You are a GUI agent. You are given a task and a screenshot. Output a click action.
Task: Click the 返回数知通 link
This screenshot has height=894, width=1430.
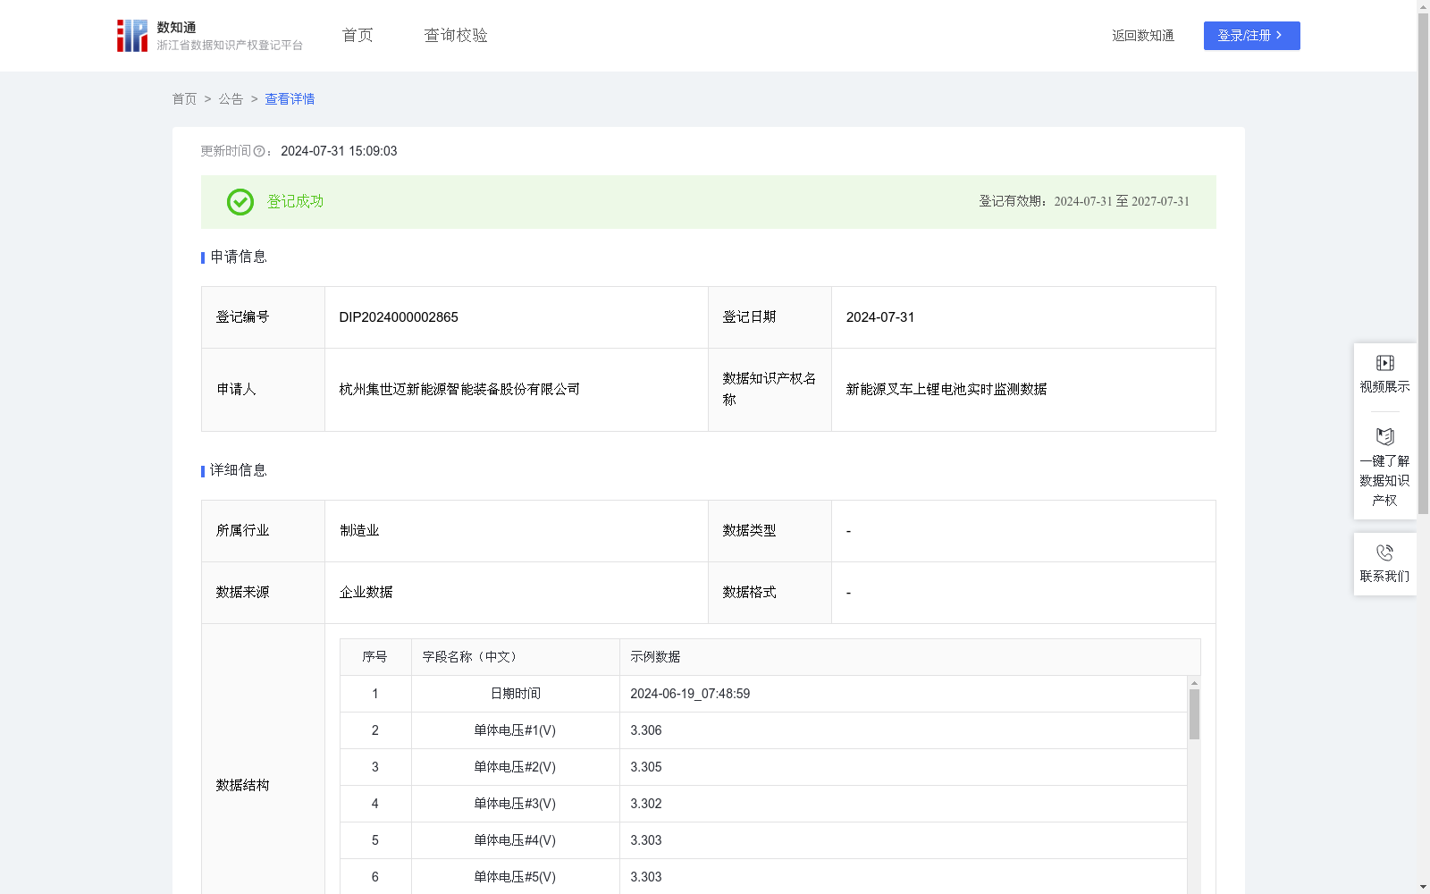tap(1143, 36)
